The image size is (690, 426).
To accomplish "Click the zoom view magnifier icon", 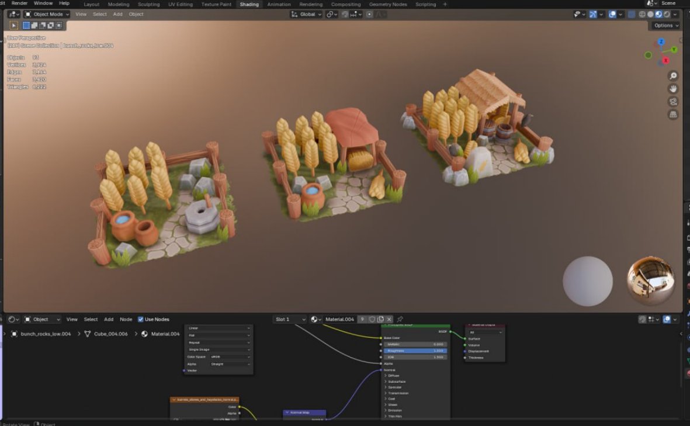I will pyautogui.click(x=673, y=76).
